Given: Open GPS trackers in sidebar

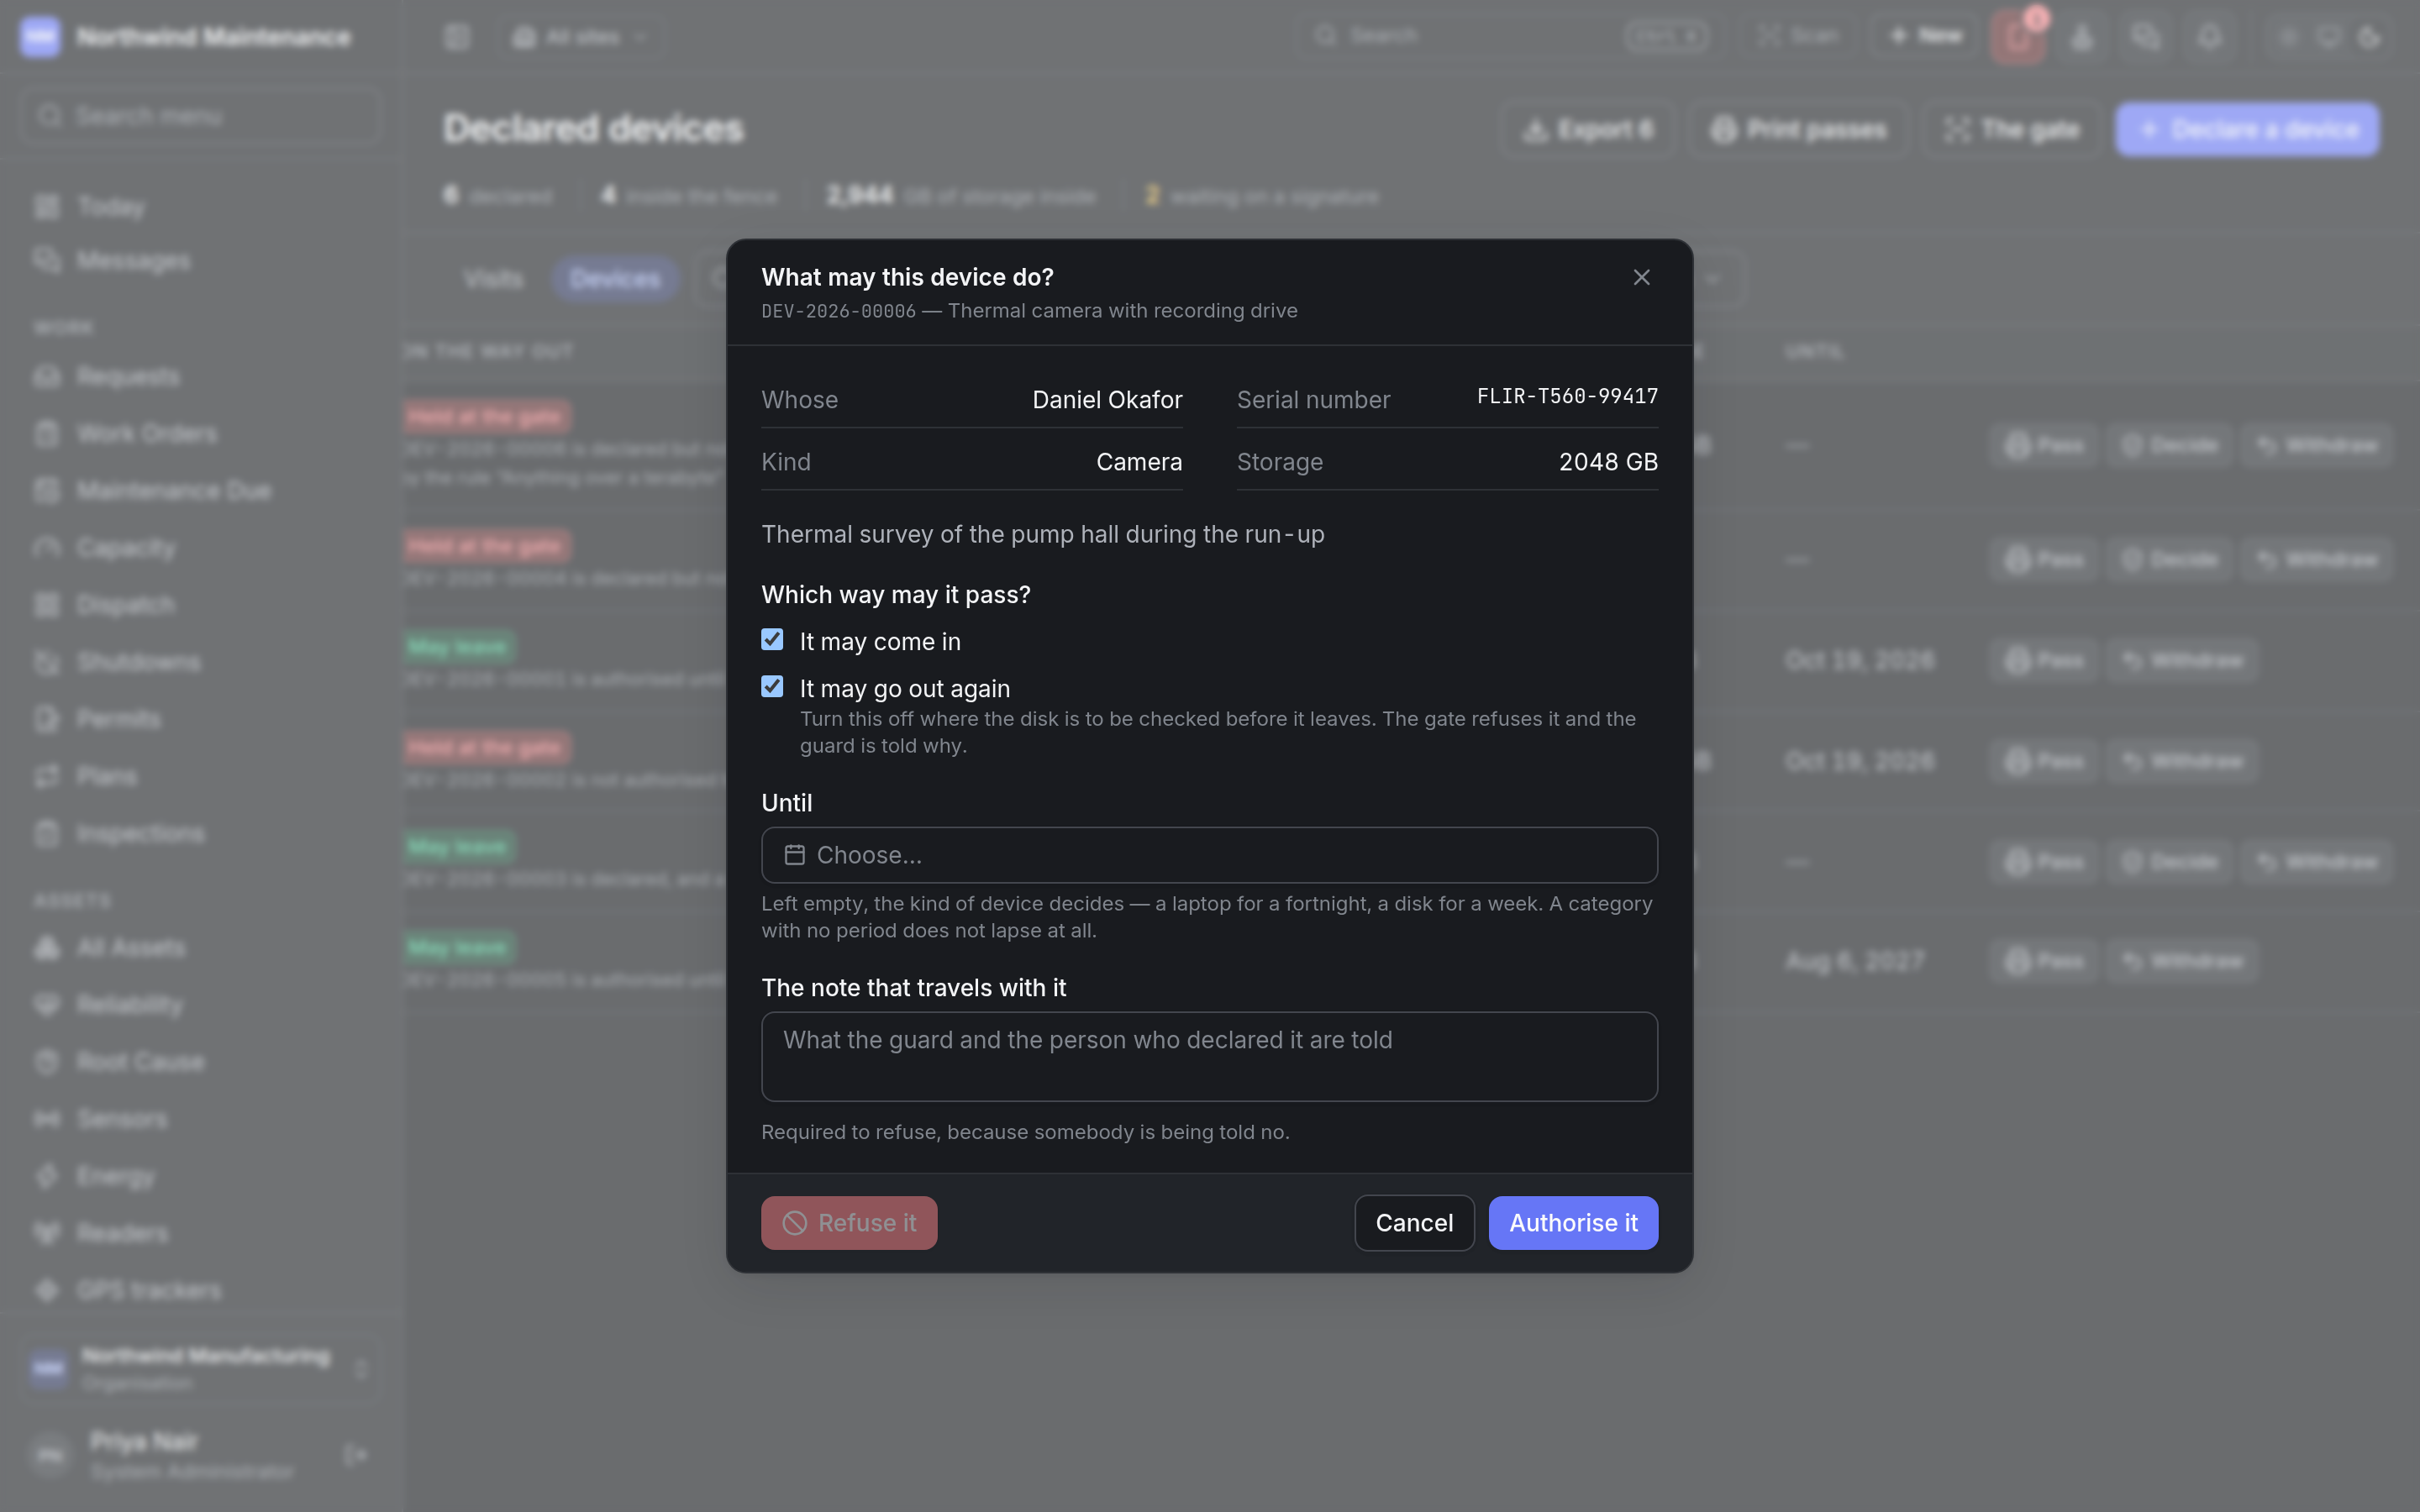Looking at the screenshot, I should 200,1290.
